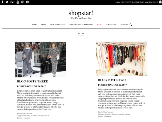Viewport: 162px width, 122px height.
Task: Open the Facebook social icon
Action: click(2, 2)
